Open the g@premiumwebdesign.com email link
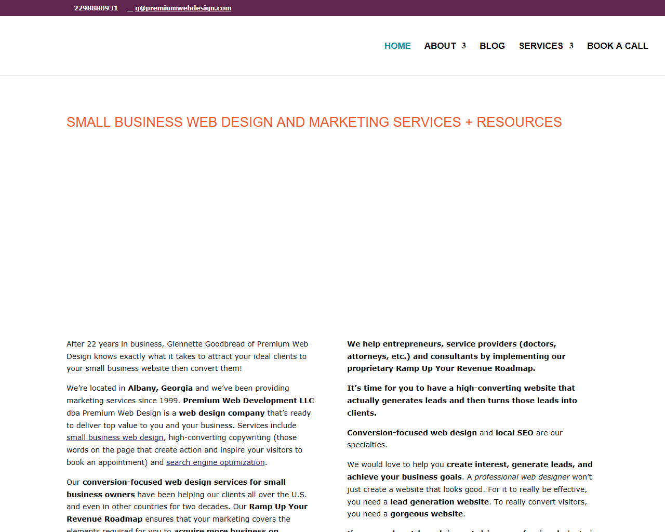 coord(183,8)
